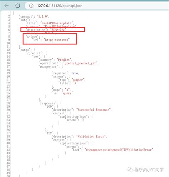169x177 pixels.
Task: Select the title value "X"
Action: 75,83
